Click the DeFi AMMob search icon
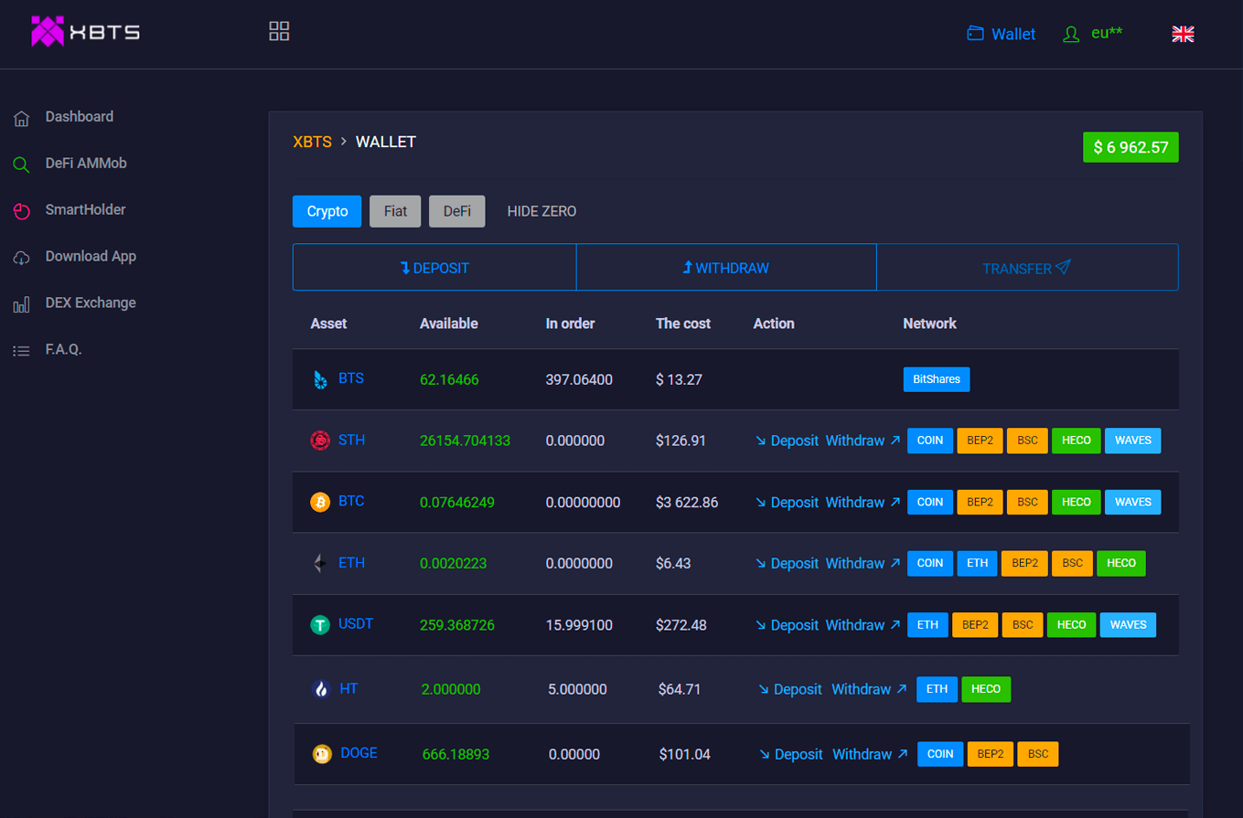1243x818 pixels. pyautogui.click(x=21, y=165)
